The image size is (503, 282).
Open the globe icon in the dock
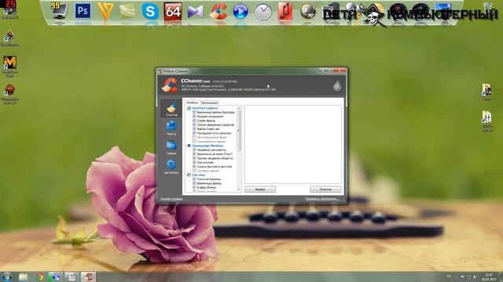click(x=308, y=12)
